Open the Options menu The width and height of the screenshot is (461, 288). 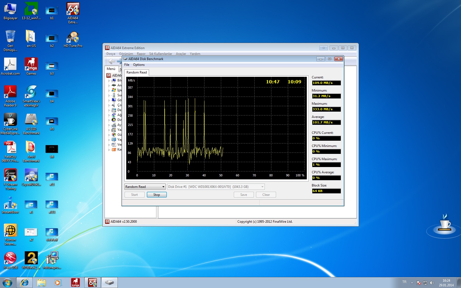tap(139, 65)
